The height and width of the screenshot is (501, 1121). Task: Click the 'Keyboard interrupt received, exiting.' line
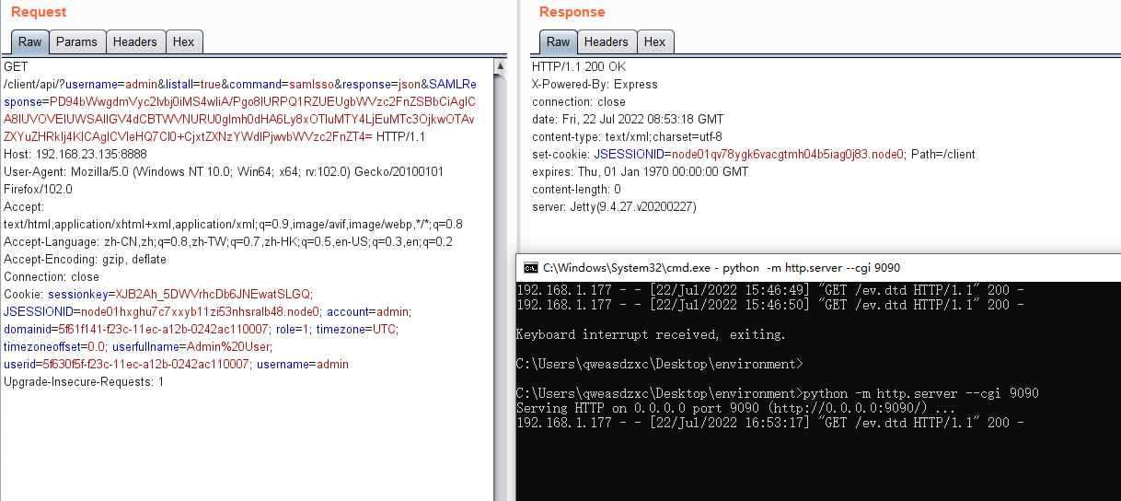(x=651, y=334)
